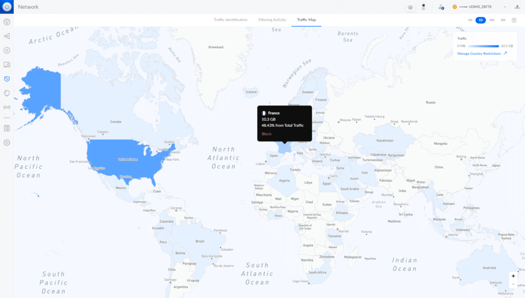Select the Network application icon in header
525x298 pixels.
tap(410, 7)
